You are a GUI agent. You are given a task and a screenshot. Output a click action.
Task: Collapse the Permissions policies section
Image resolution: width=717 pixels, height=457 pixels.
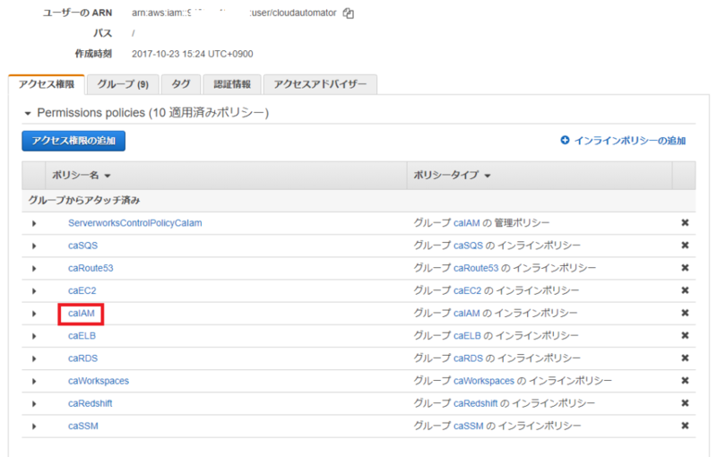[28, 113]
